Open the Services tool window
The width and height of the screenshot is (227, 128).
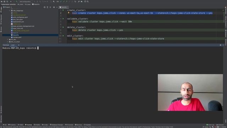78,125
